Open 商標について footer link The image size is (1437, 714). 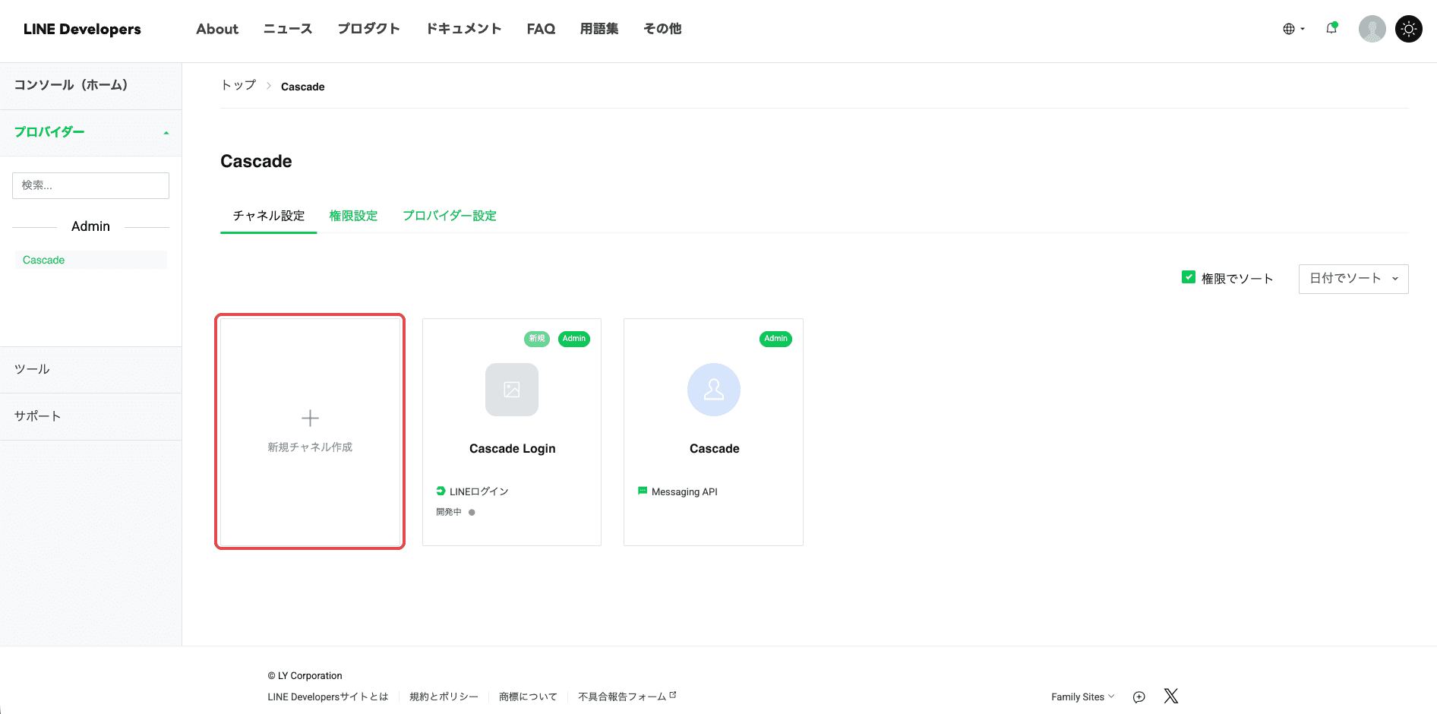pyautogui.click(x=528, y=697)
